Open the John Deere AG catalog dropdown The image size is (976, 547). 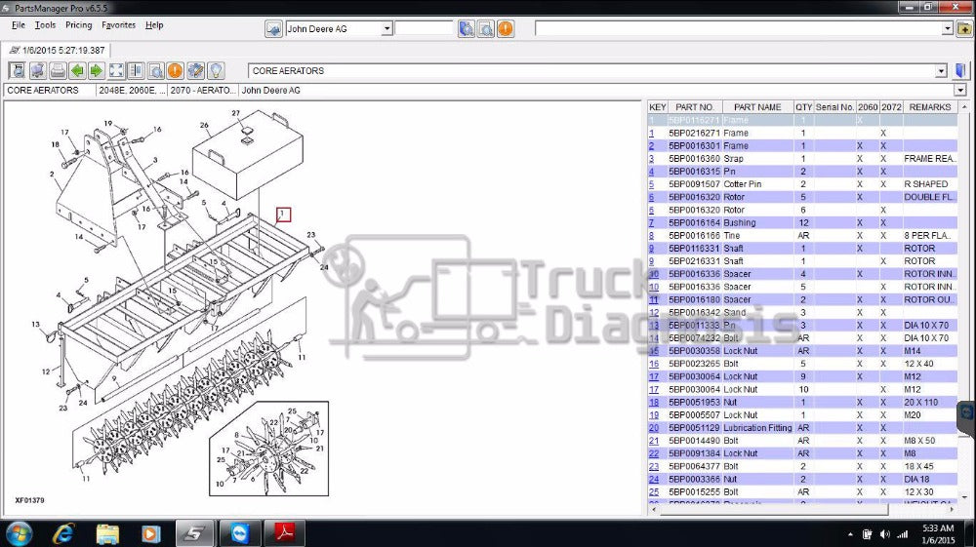coord(387,29)
